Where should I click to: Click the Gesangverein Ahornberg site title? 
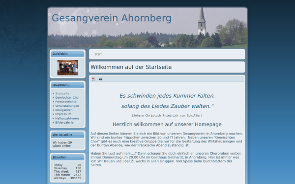(112, 18)
